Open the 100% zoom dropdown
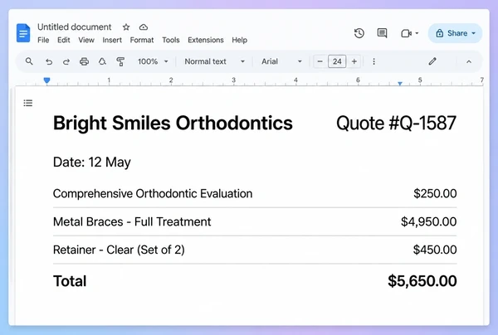The height and width of the screenshot is (335, 498). point(153,61)
